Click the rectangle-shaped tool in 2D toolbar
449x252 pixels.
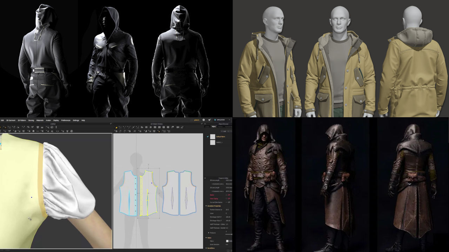146,127
